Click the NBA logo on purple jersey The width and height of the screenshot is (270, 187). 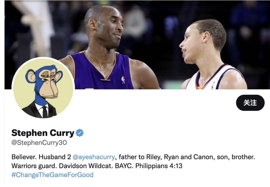(x=123, y=80)
